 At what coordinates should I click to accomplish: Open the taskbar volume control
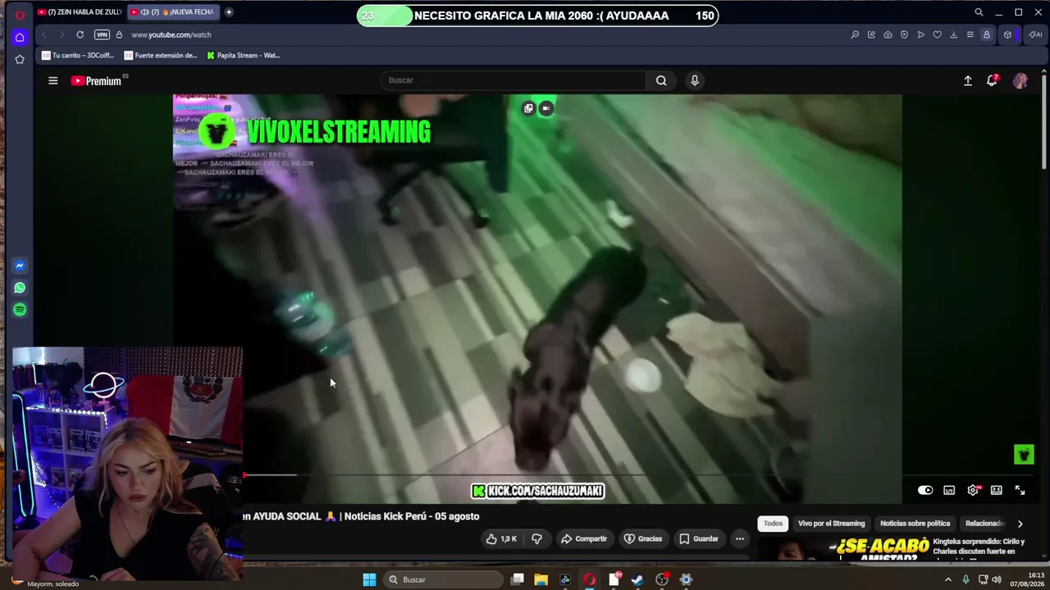(x=997, y=579)
